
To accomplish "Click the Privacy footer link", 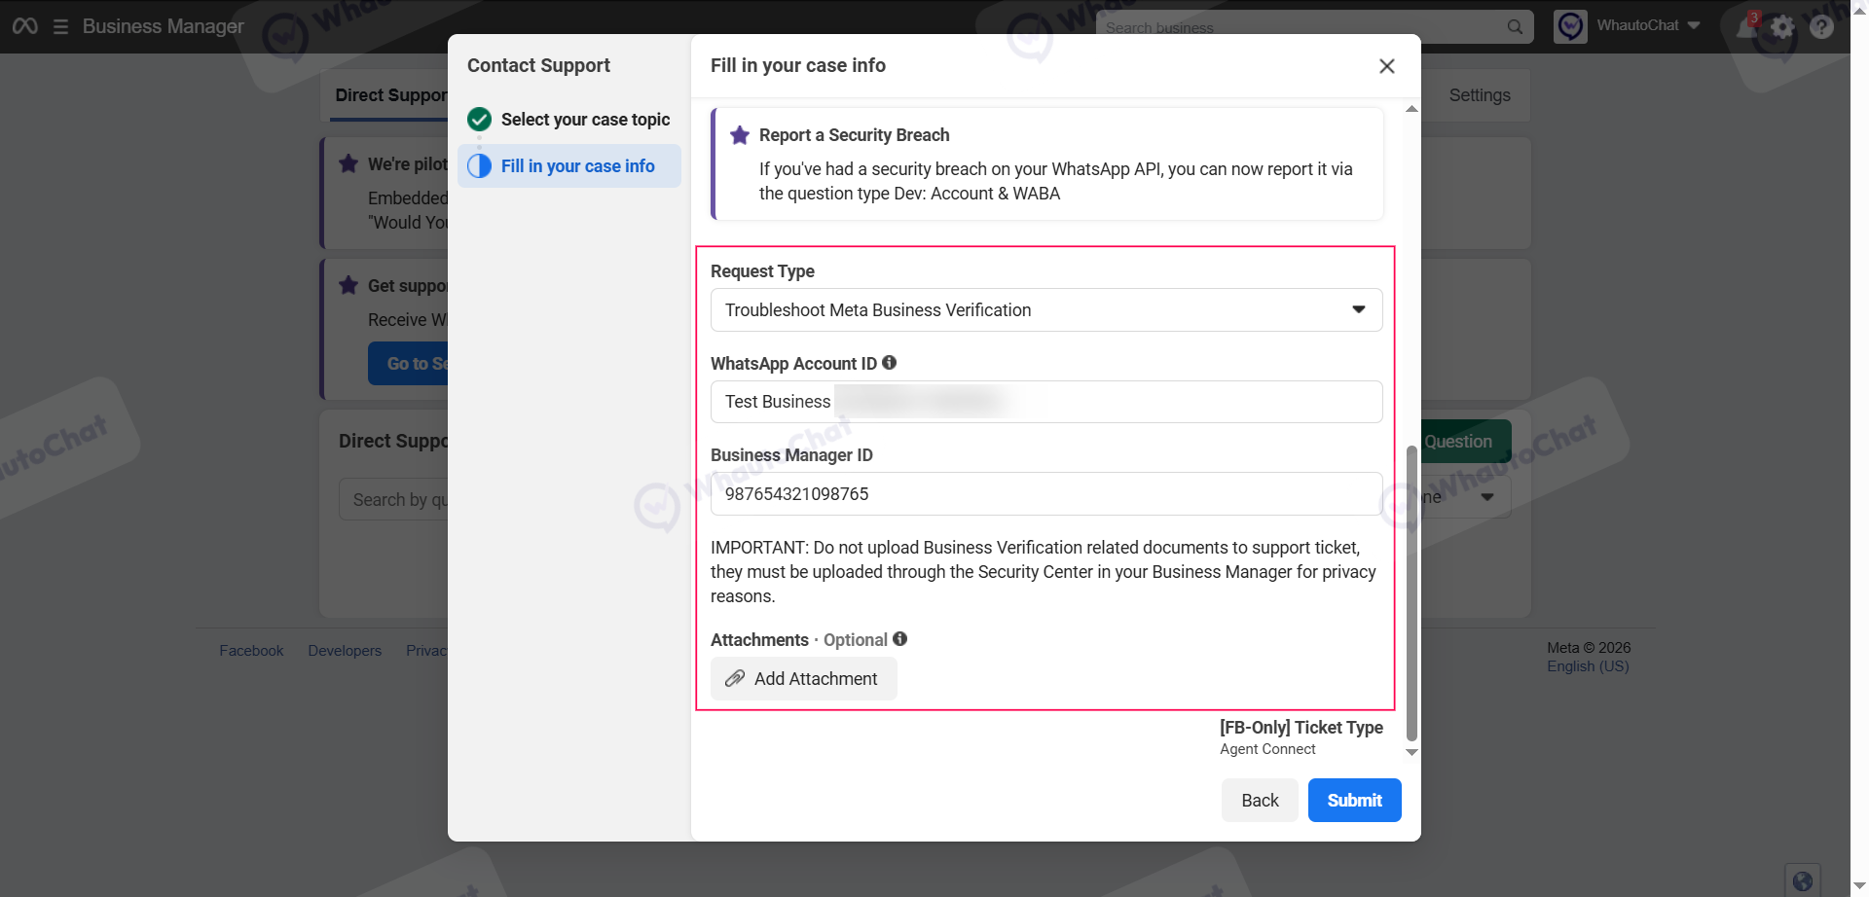I will coord(426,651).
